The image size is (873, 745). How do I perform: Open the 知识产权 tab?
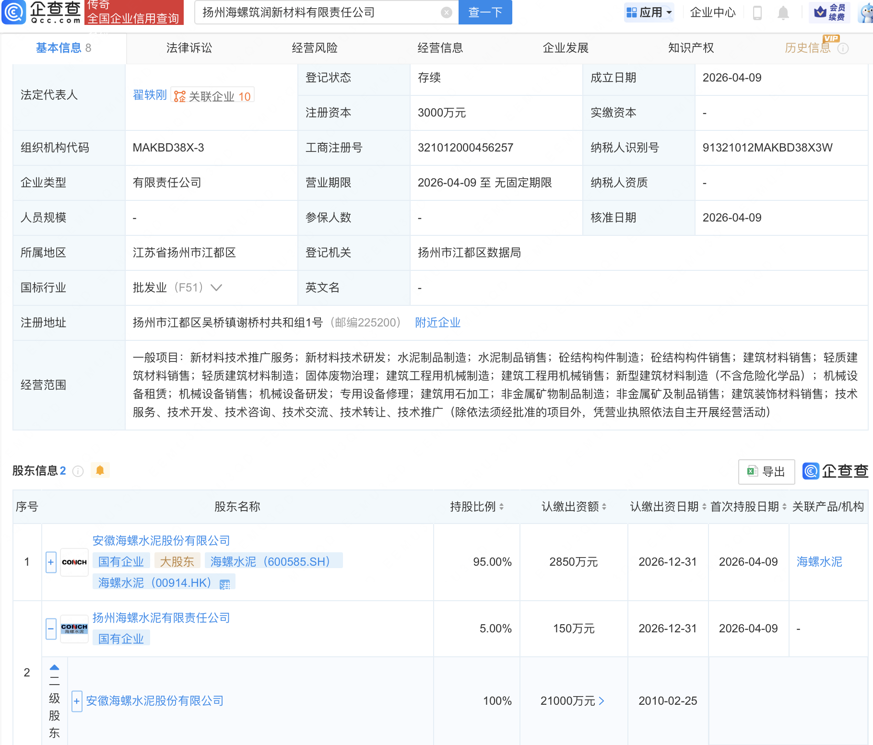point(691,48)
